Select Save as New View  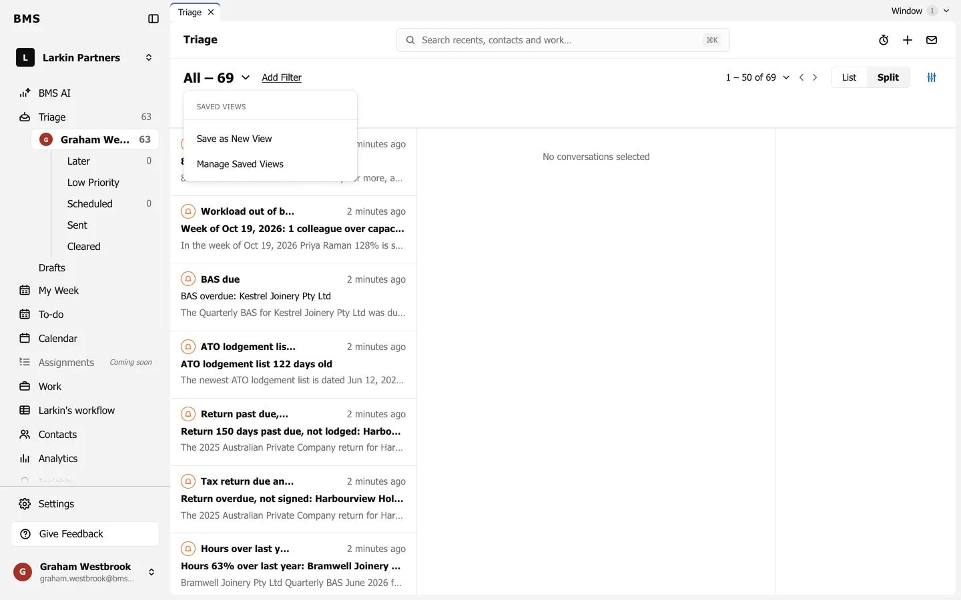click(x=270, y=139)
